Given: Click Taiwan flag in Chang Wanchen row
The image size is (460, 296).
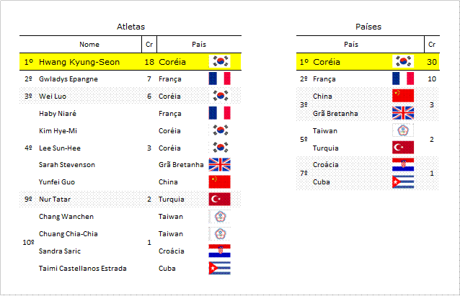Looking at the screenshot, I should tap(219, 217).
